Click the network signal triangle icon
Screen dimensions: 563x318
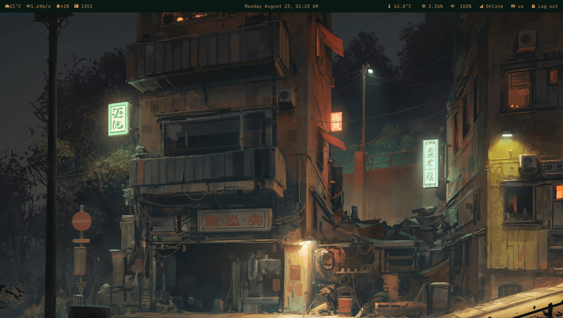click(481, 6)
